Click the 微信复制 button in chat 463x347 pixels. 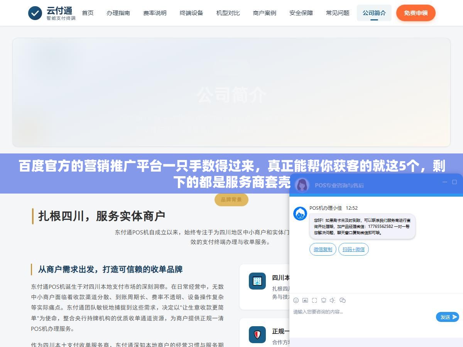pos(323,249)
